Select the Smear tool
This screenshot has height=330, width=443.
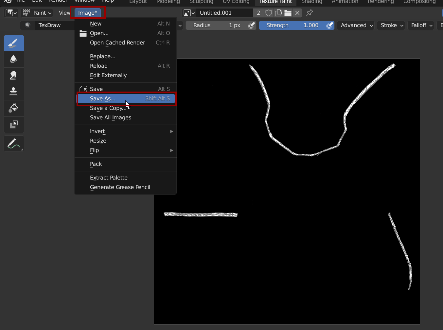point(14,76)
